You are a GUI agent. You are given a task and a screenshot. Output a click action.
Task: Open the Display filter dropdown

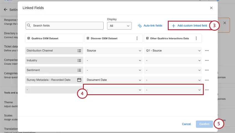[119, 26]
